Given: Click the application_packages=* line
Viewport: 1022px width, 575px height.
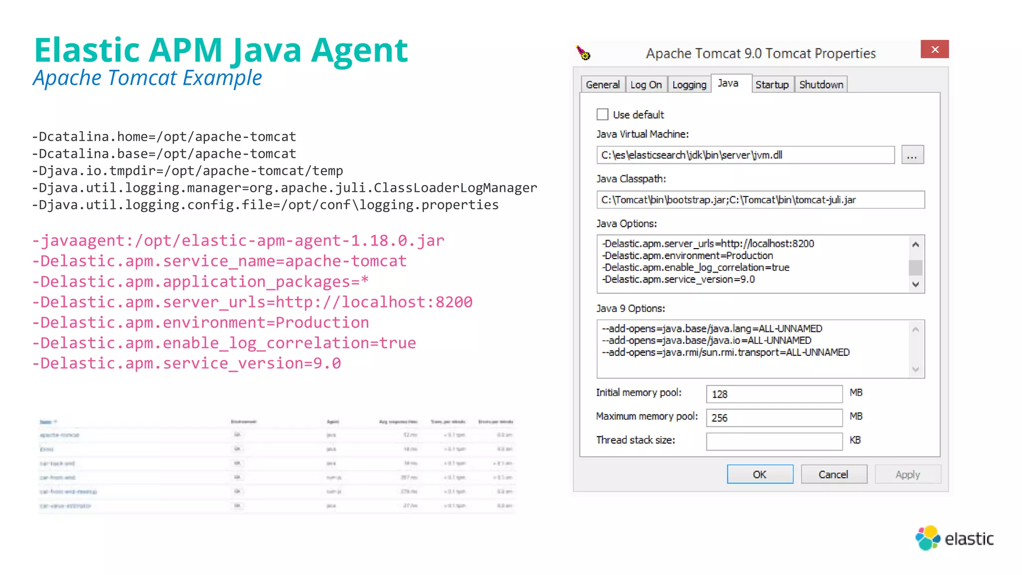Looking at the screenshot, I should 201,282.
